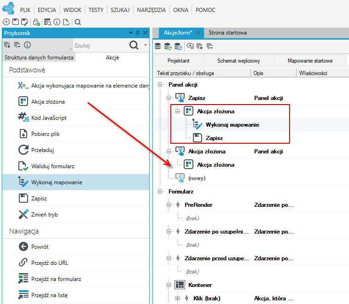This screenshot has height=304, width=349.
Task: Switch to the Akcje tab in Przybornik
Action: [x=112, y=58]
